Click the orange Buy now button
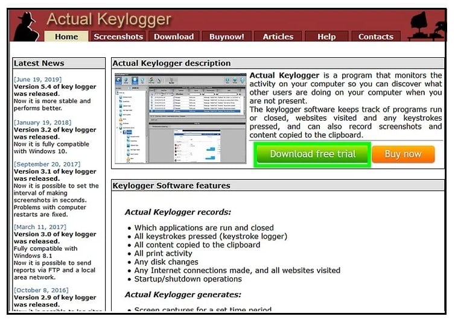 pyautogui.click(x=403, y=154)
